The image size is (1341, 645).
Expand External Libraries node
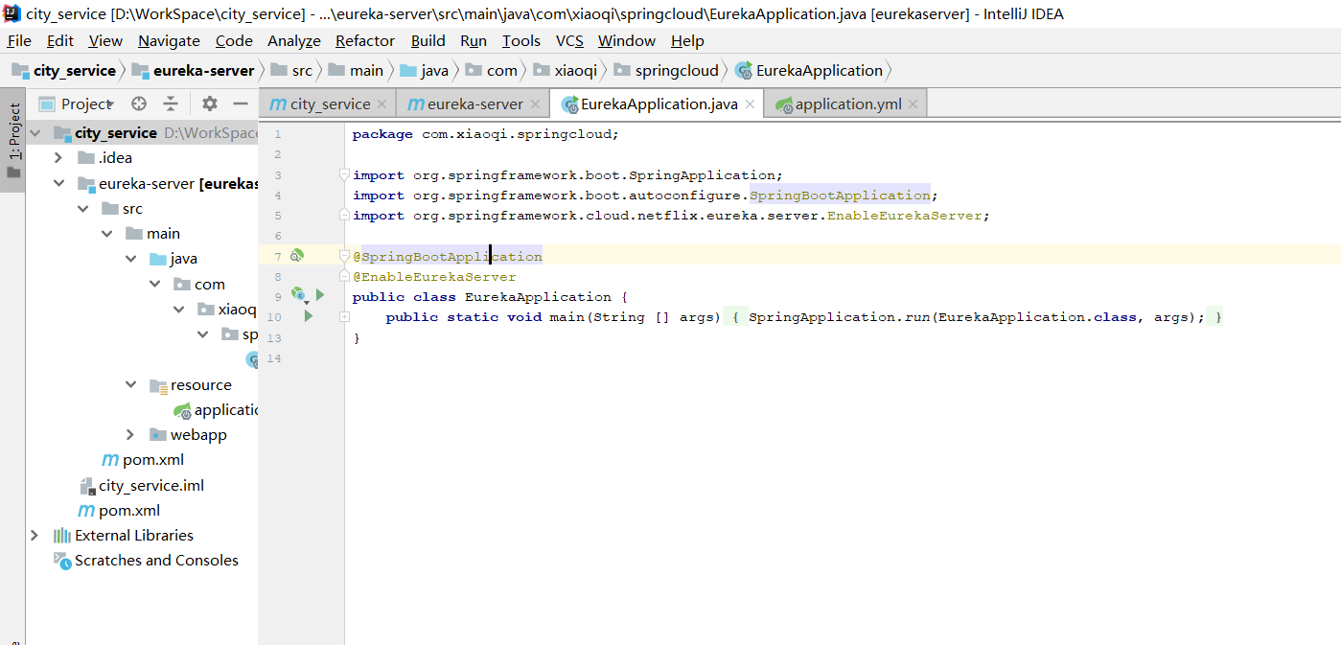[35, 535]
